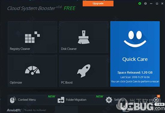The height and width of the screenshot is (113, 165).
Task: Click the Context Menu mouse icon
Action: click(x=13, y=100)
